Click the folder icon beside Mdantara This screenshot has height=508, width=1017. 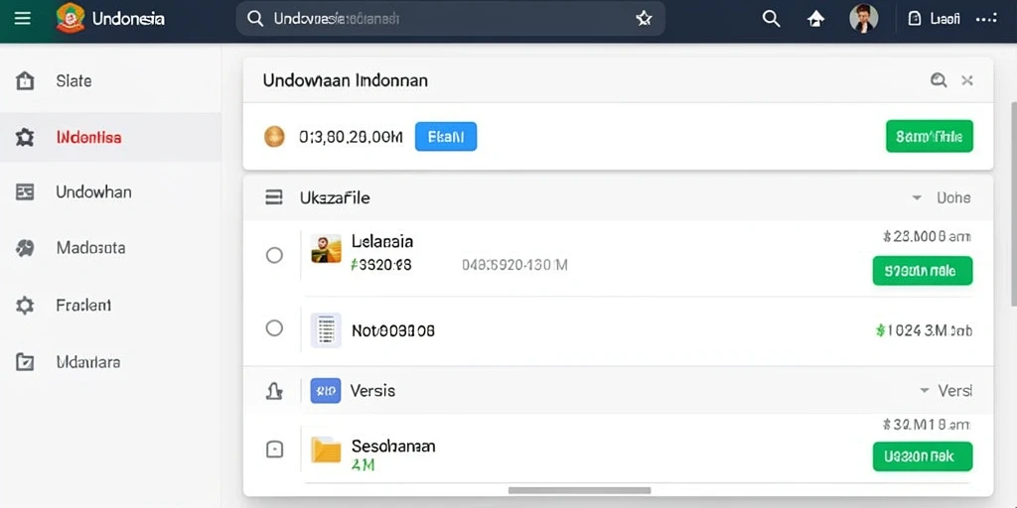tap(25, 362)
